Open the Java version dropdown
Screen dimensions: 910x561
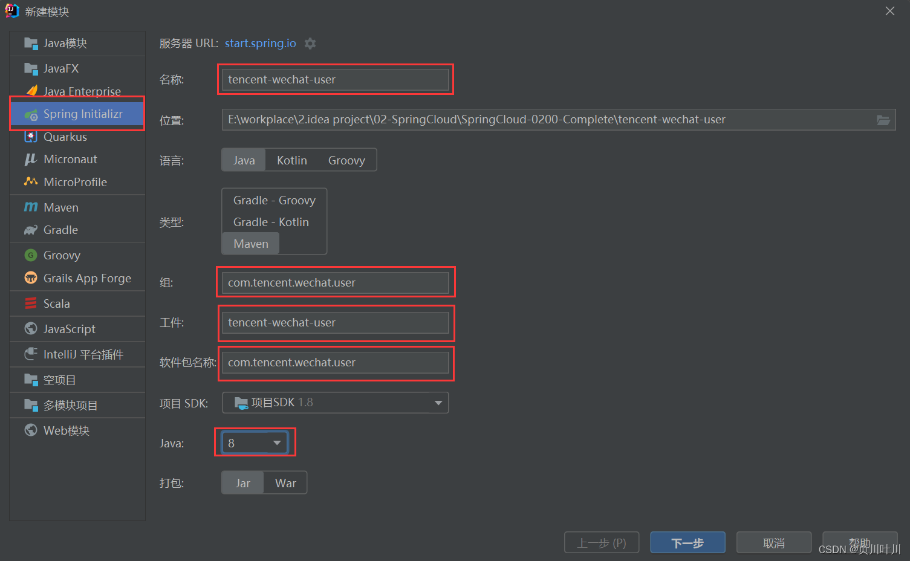click(x=255, y=443)
